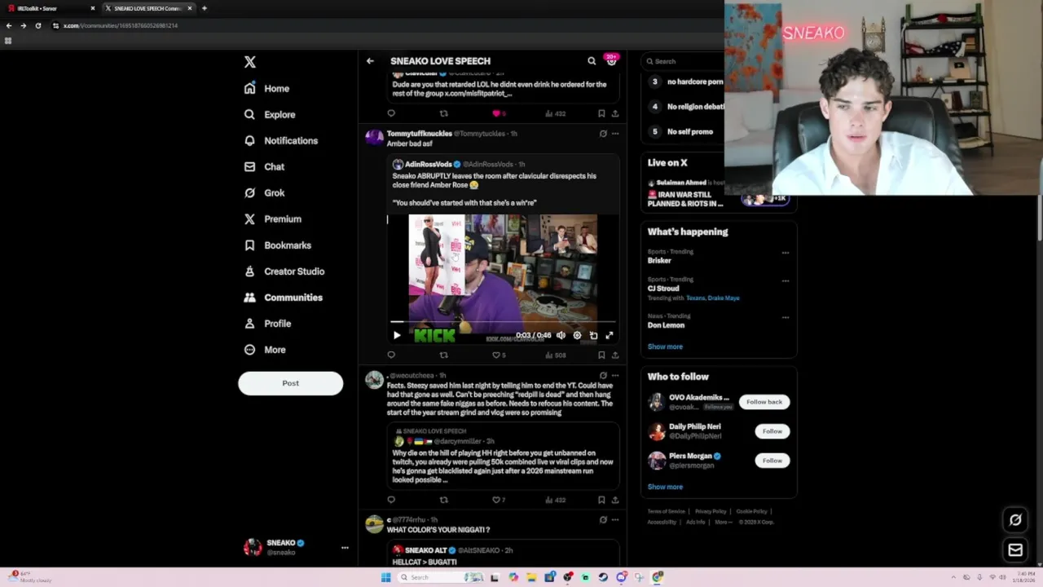
Task: Open community members icon with 20+ badge
Action: [x=611, y=60]
